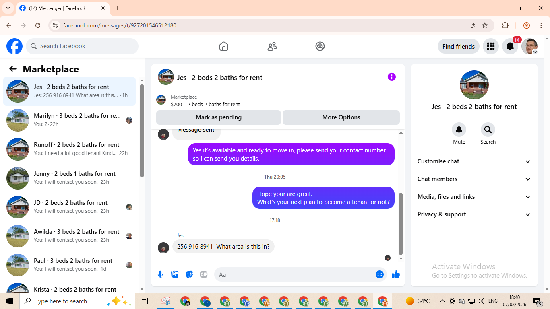Open the Jenny 2 beds 1 baths conversation
Screen dimensions: 550x309
(70, 178)
